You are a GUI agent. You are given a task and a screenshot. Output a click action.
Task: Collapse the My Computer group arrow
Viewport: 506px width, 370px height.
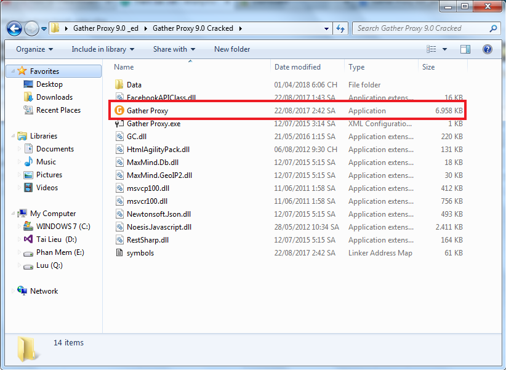click(13, 214)
